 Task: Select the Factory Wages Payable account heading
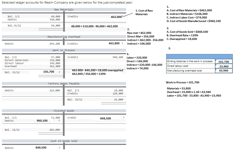64,84
